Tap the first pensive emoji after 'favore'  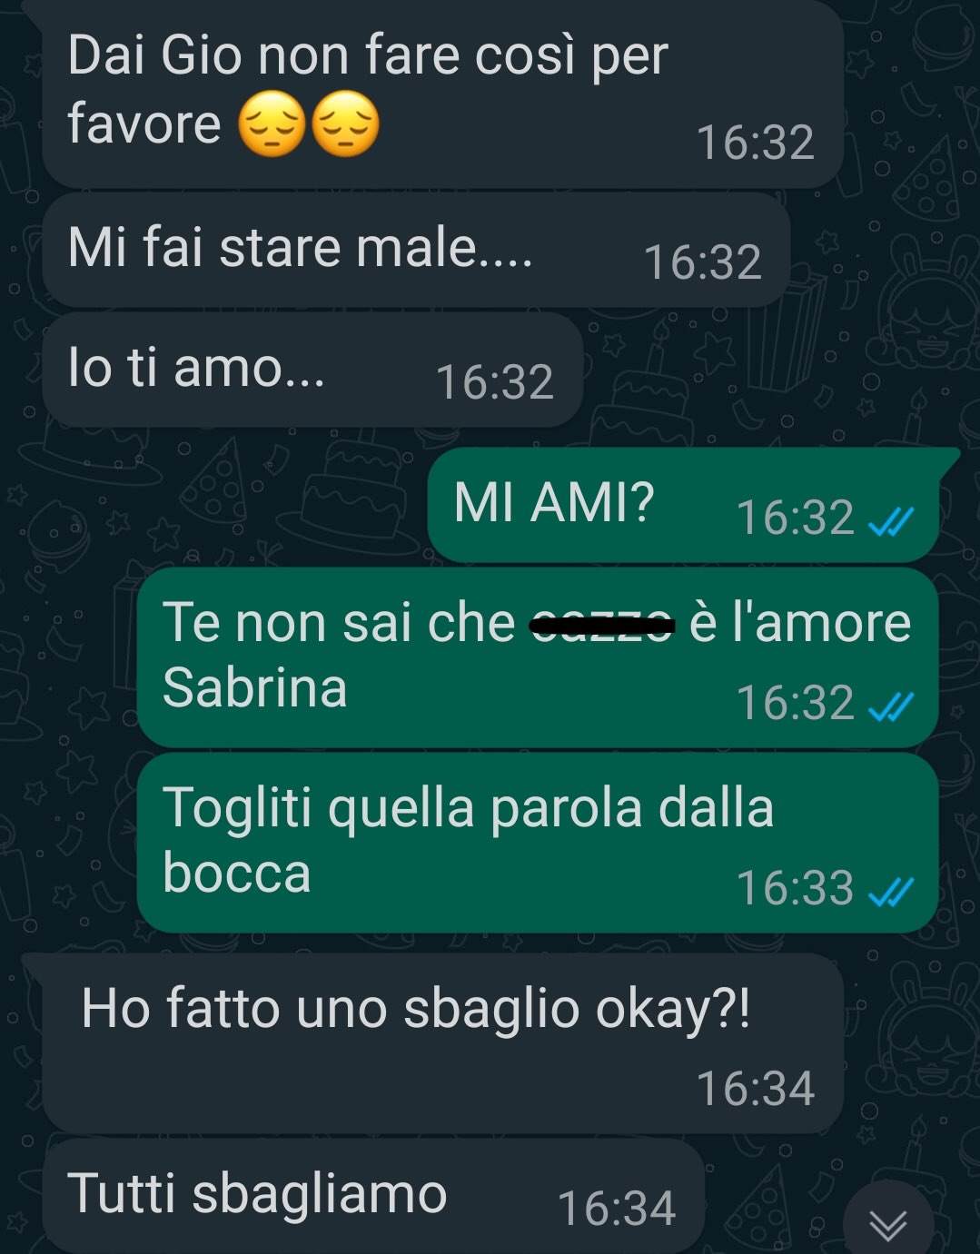(x=272, y=127)
